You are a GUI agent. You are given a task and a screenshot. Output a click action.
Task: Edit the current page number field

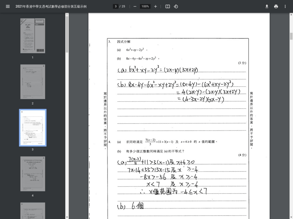click(x=116, y=6)
